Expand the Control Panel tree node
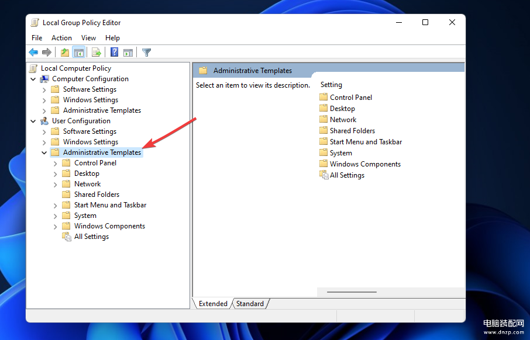The height and width of the screenshot is (340, 530). pos(56,164)
